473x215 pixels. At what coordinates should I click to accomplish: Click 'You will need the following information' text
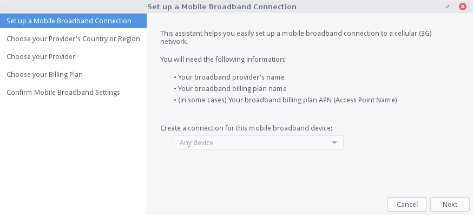click(x=223, y=59)
